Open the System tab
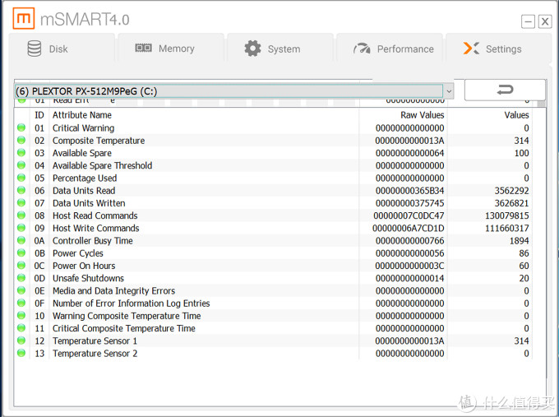The height and width of the screenshot is (417, 559). [272, 49]
